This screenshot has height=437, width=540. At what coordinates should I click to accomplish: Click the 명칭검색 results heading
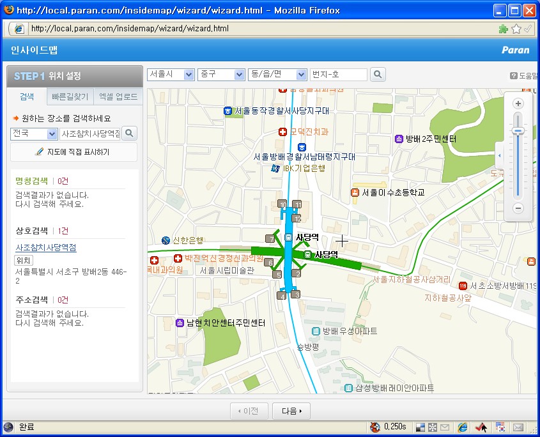coord(32,181)
